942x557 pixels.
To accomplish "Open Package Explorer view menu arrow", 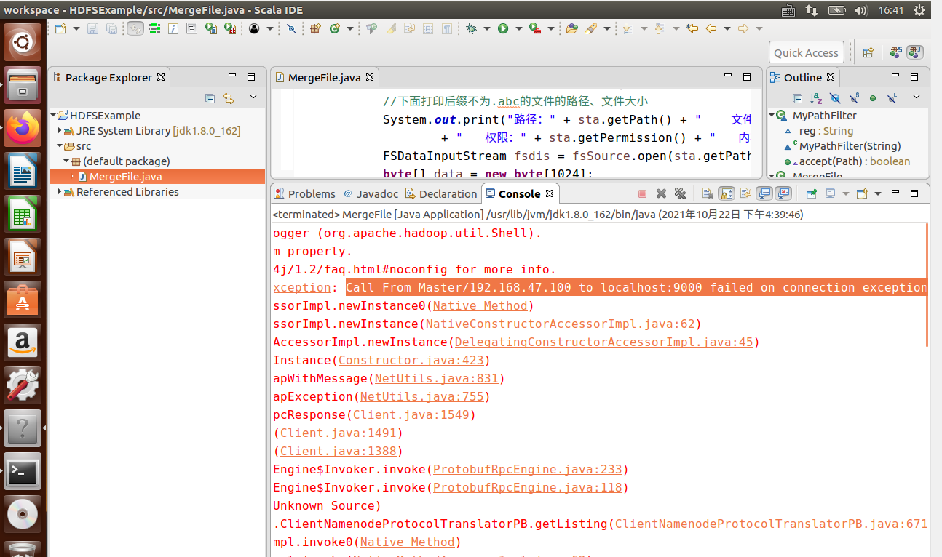I will coord(253,97).
